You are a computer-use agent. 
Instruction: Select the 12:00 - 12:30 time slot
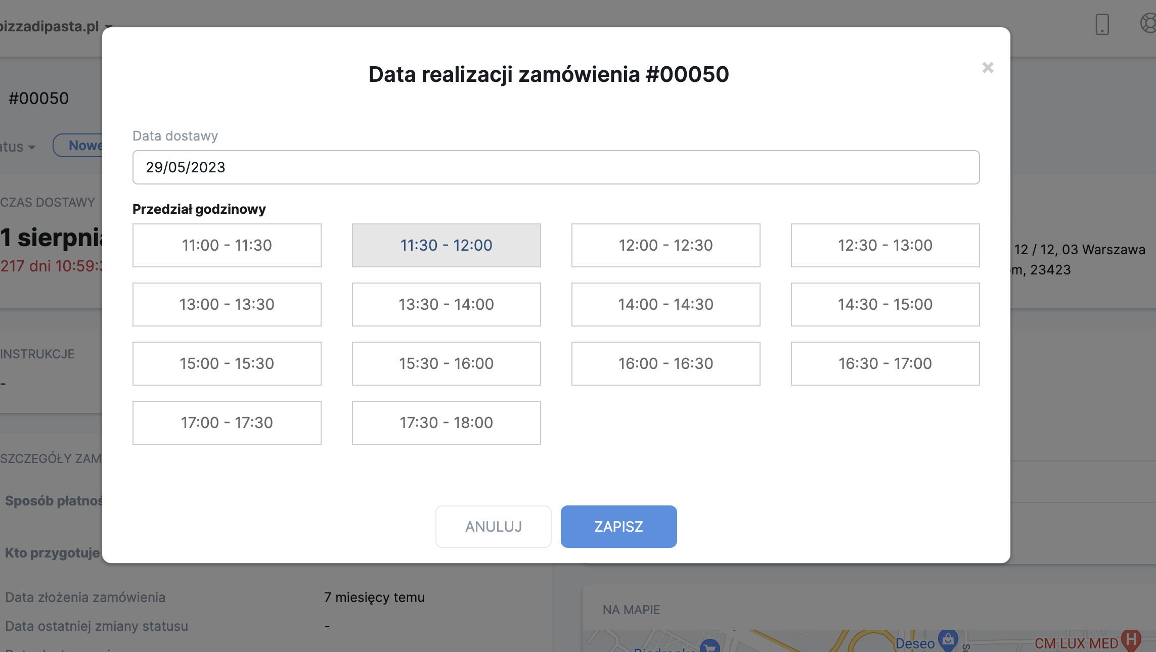(665, 245)
